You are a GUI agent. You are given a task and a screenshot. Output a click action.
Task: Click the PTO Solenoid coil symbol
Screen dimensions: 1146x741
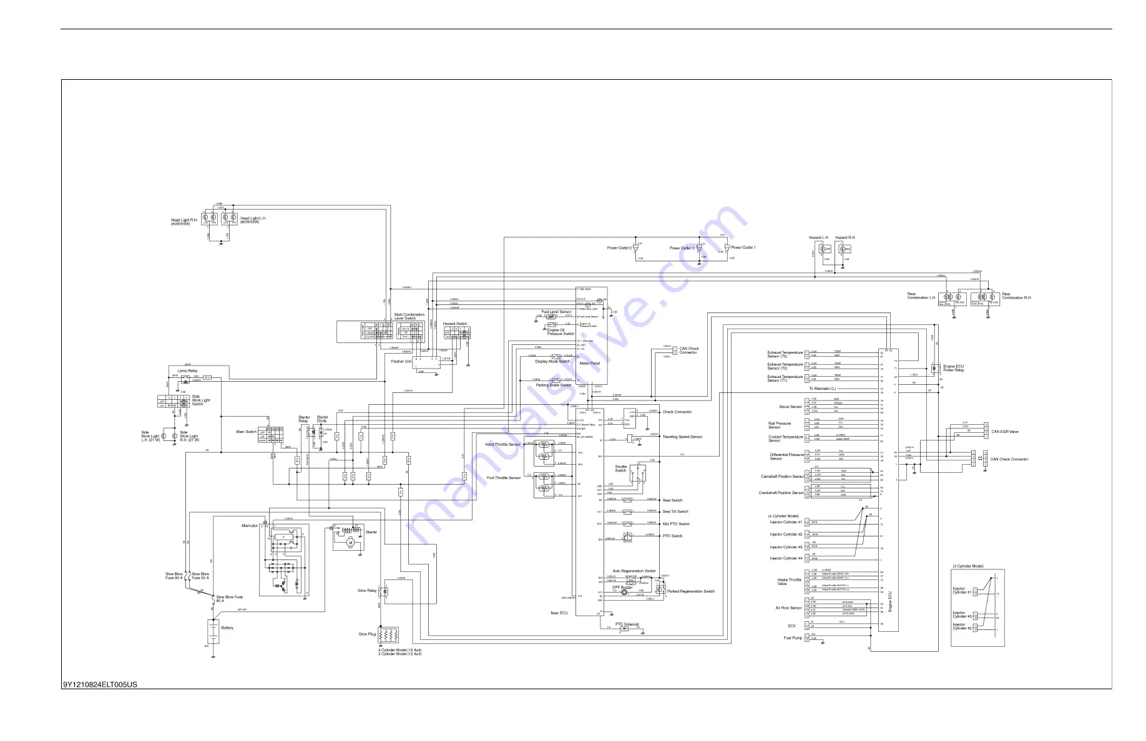coord(624,629)
